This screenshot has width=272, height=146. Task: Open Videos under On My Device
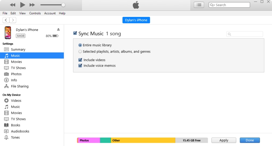pos(32,100)
